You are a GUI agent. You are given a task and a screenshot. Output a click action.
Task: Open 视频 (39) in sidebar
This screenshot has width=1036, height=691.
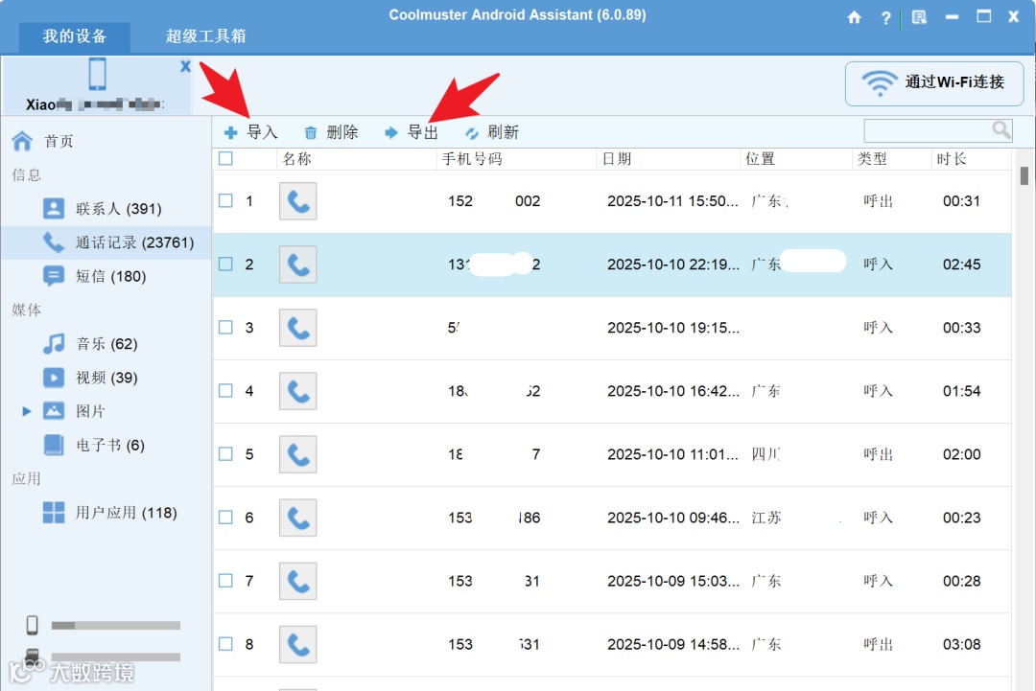tap(106, 377)
